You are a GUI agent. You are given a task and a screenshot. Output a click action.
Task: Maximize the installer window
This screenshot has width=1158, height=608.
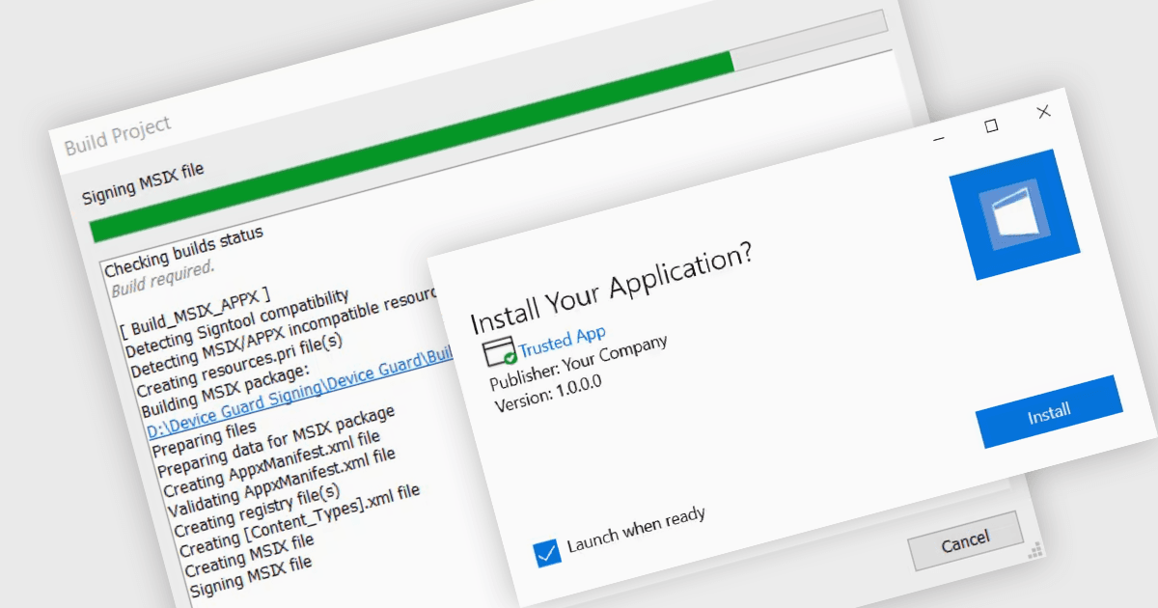[x=991, y=125]
